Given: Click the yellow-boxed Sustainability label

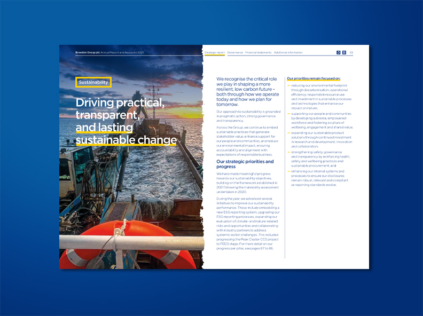Looking at the screenshot, I should [93, 82].
